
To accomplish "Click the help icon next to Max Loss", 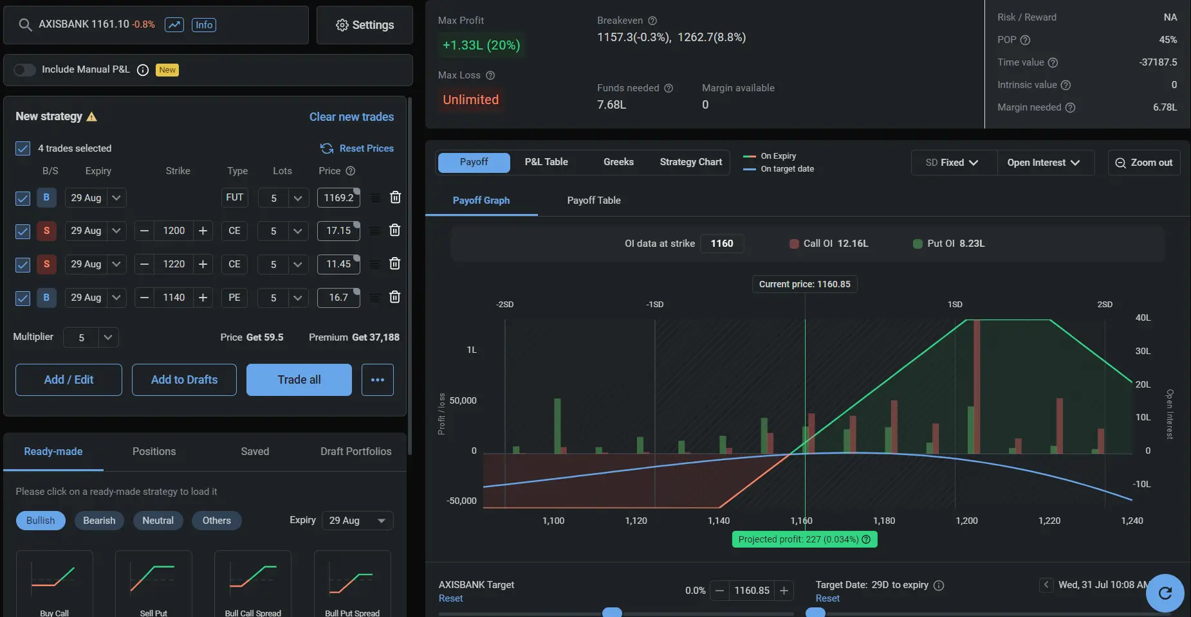I will [490, 75].
